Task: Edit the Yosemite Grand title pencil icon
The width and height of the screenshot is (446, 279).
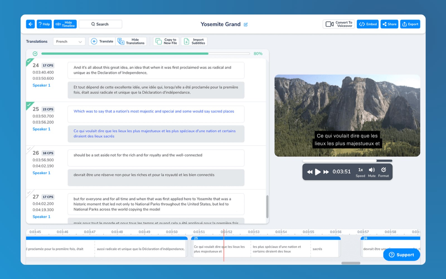Action: pyautogui.click(x=246, y=25)
